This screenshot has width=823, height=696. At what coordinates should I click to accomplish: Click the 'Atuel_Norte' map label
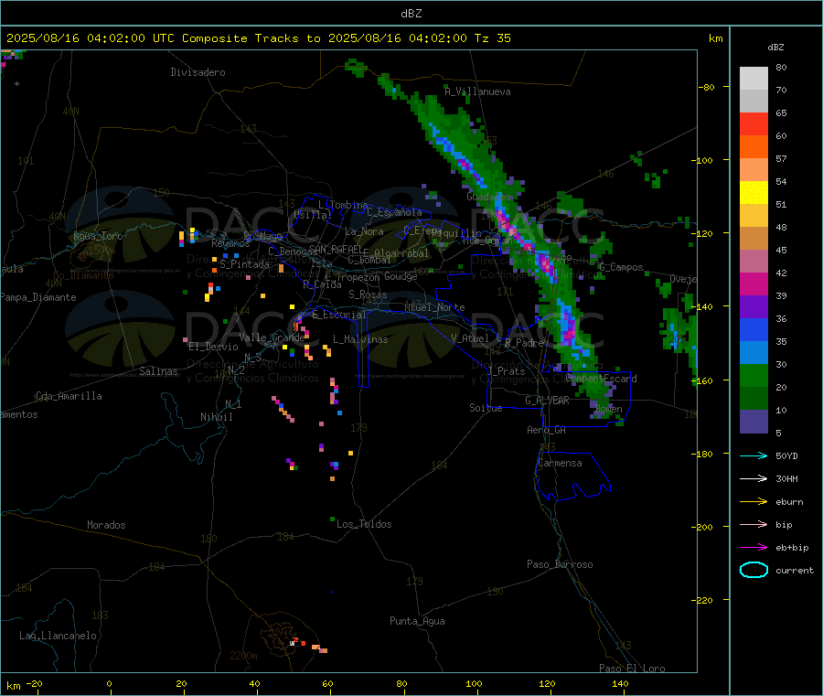click(434, 307)
